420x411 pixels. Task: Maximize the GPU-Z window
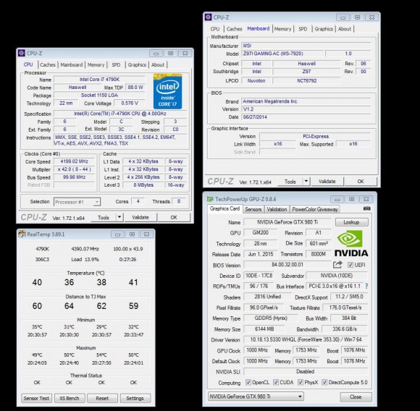point(351,199)
